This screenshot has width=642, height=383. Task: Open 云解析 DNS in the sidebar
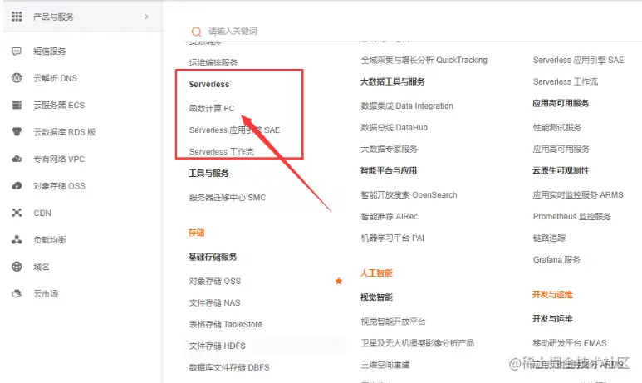56,78
